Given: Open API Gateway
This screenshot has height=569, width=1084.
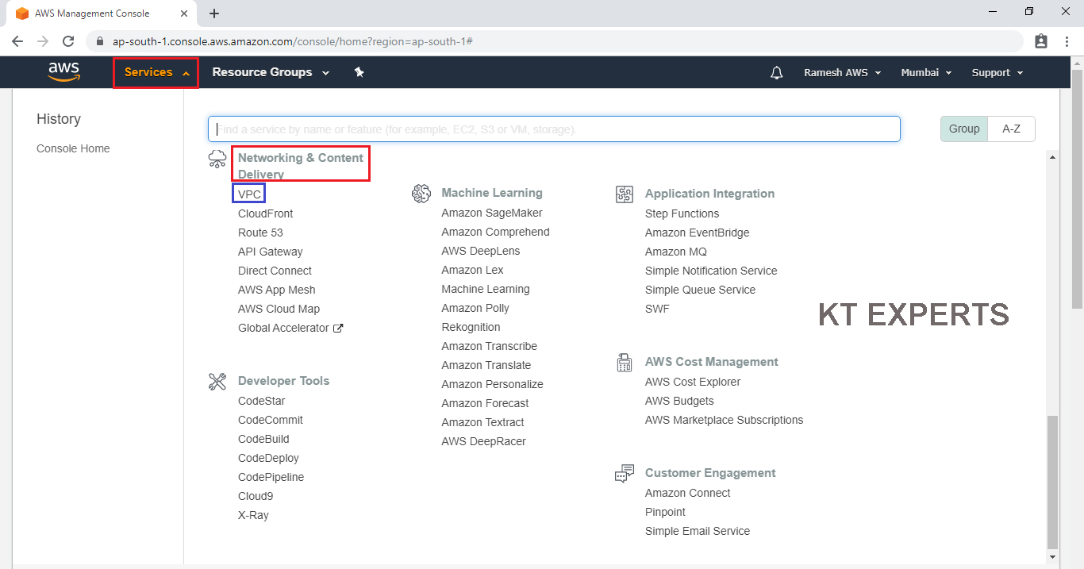Looking at the screenshot, I should click(270, 252).
